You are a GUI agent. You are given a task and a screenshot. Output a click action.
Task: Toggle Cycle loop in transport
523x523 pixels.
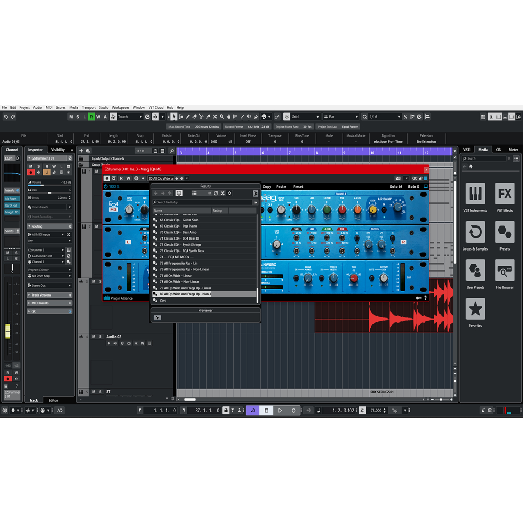tap(253, 410)
